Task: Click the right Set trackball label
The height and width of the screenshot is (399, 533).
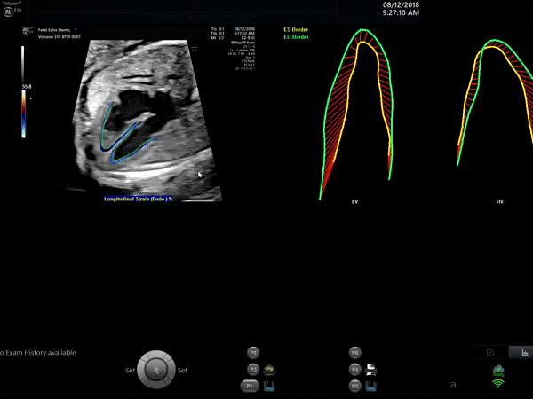Action: click(182, 371)
